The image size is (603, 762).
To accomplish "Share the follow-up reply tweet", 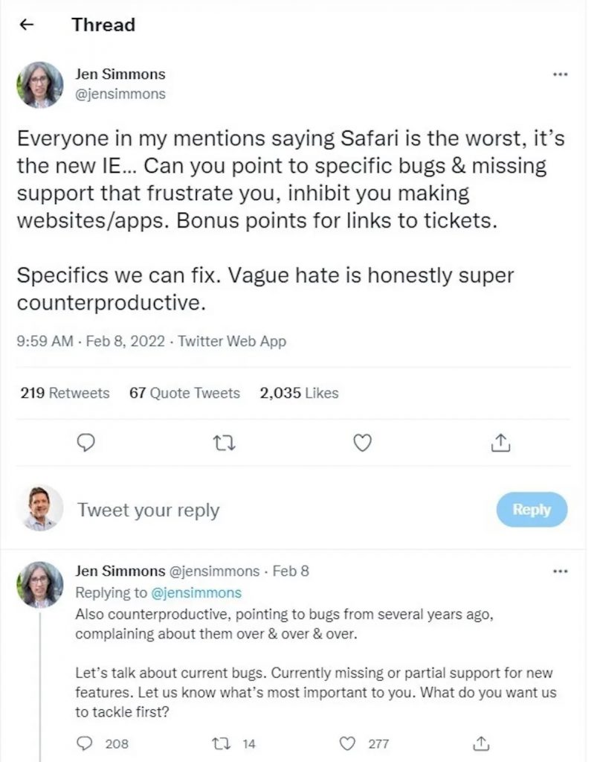I will [480, 743].
